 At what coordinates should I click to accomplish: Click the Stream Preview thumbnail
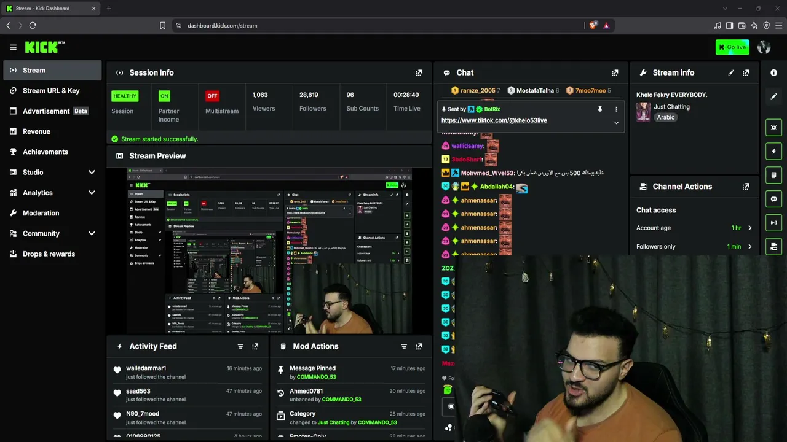(269, 250)
